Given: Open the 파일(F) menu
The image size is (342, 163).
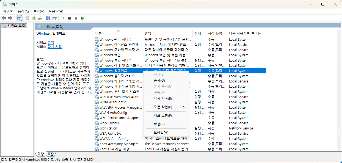Looking at the screenshot, I should tap(8, 11).
